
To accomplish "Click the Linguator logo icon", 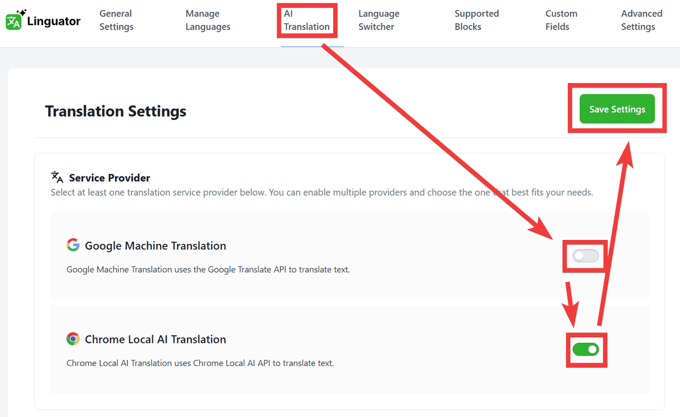I will [x=15, y=20].
